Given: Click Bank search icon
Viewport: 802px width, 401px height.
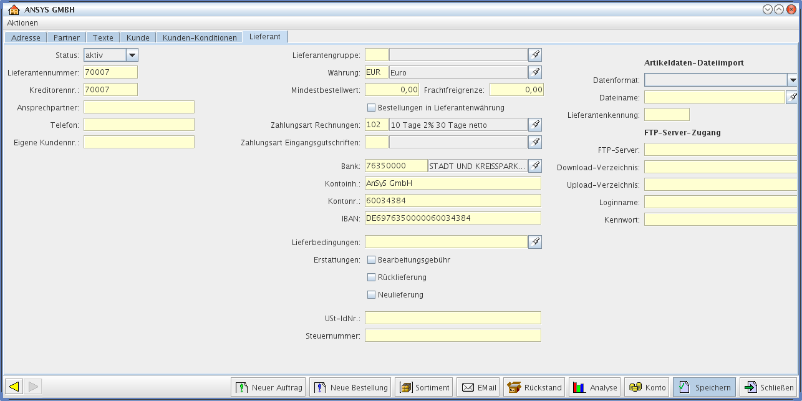Looking at the screenshot, I should pos(534,166).
